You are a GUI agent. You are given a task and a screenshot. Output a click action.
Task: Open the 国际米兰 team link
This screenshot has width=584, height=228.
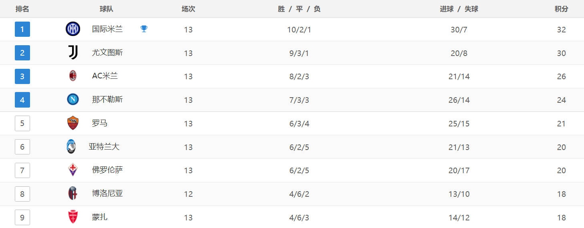(x=107, y=29)
